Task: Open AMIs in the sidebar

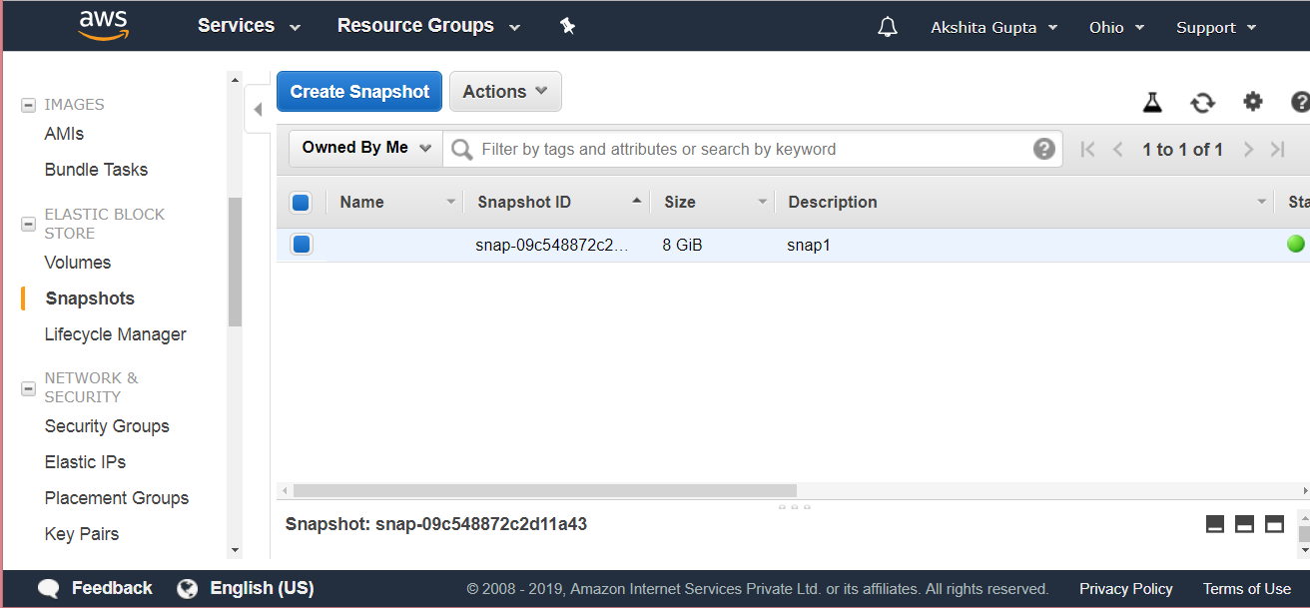Action: click(64, 134)
